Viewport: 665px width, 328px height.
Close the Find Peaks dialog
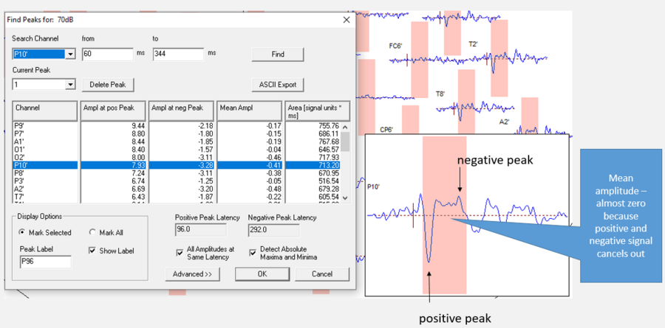click(347, 19)
